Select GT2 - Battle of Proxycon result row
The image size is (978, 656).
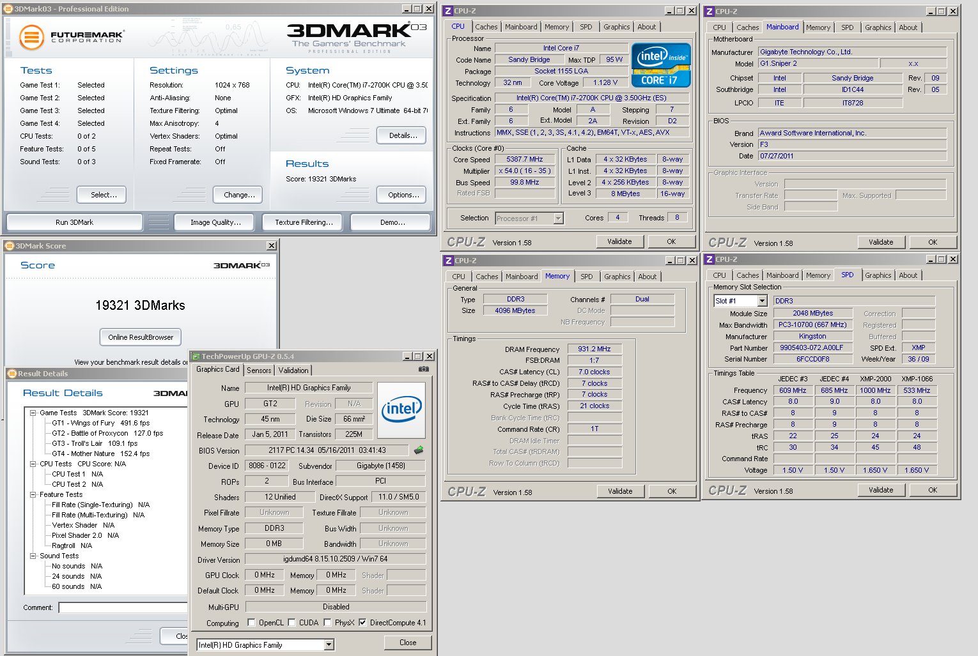[107, 433]
